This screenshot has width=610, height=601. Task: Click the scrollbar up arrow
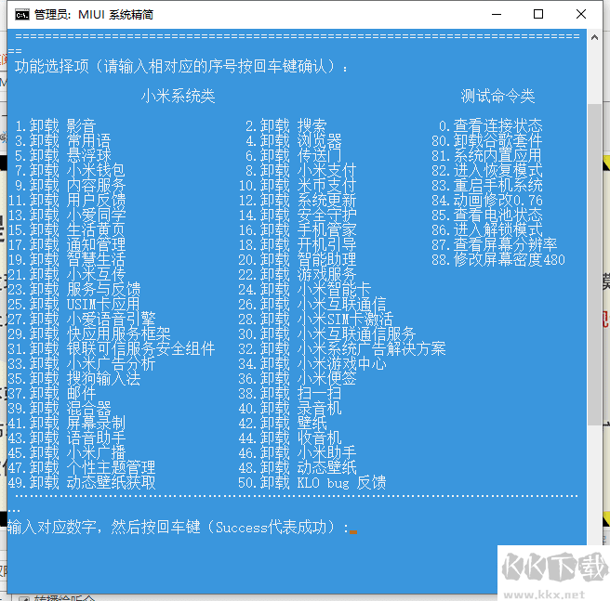[x=594, y=38]
